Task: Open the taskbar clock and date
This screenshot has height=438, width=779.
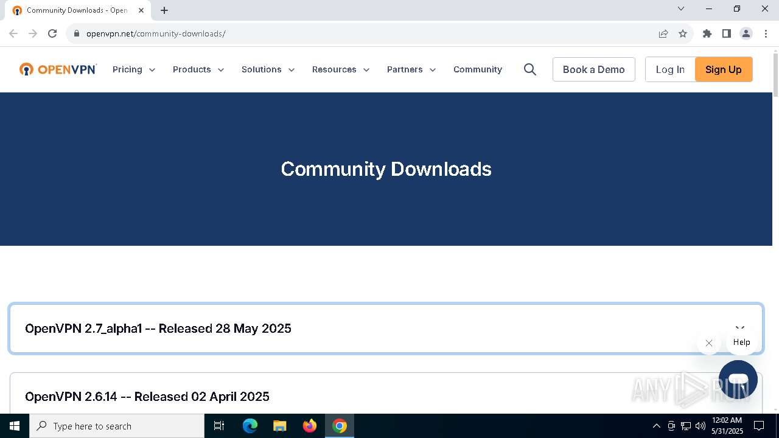Action: coord(727,426)
